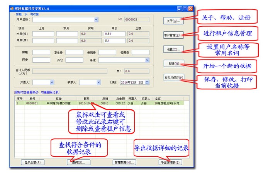Click the 开票人 column header

132,99
